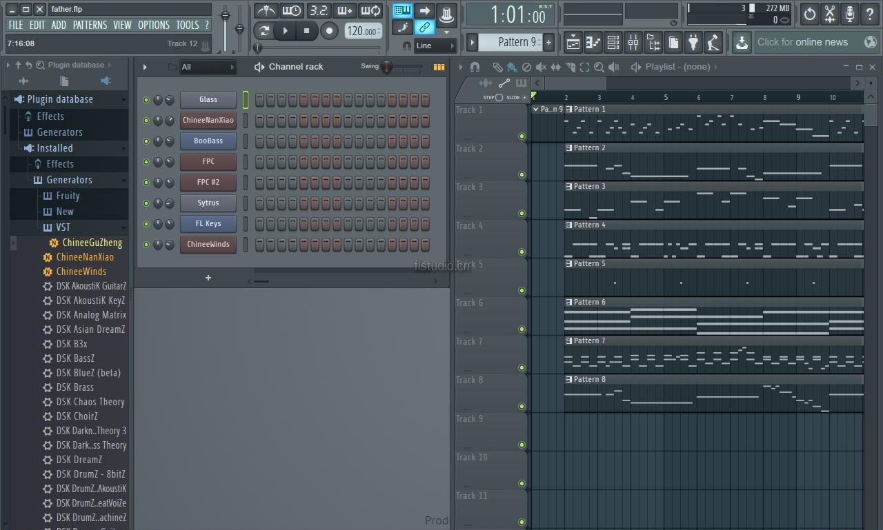Mute the FPC #2 channel green light

tap(146, 183)
